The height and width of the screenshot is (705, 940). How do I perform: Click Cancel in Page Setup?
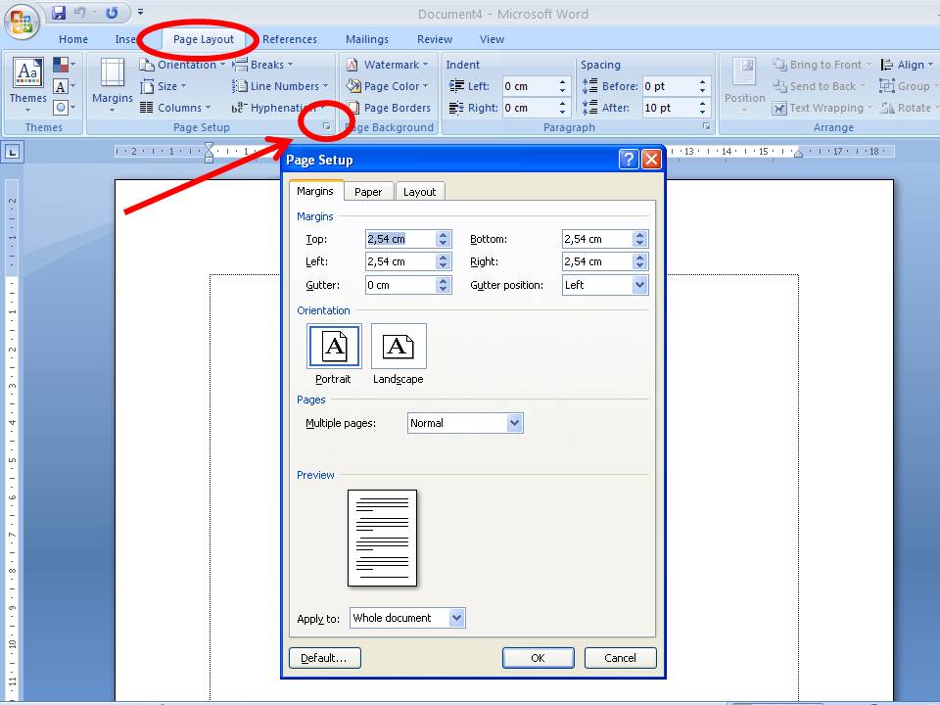pyautogui.click(x=620, y=658)
